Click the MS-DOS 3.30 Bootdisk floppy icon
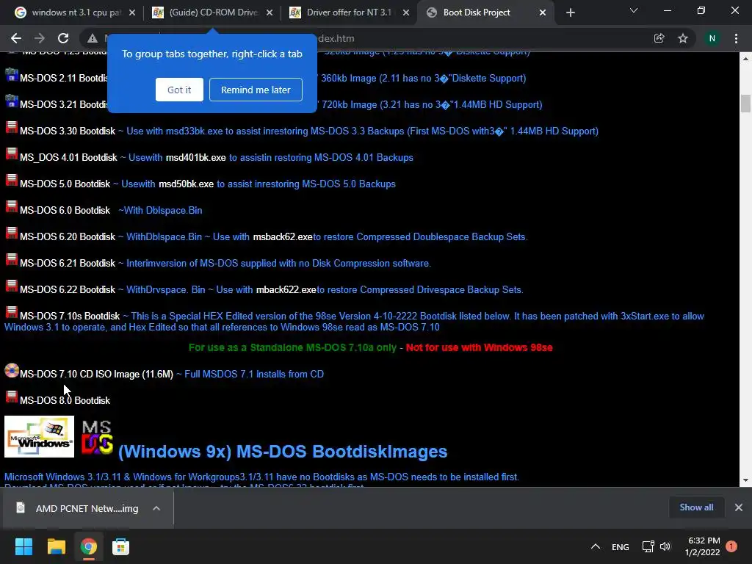The image size is (752, 564). coord(12,127)
